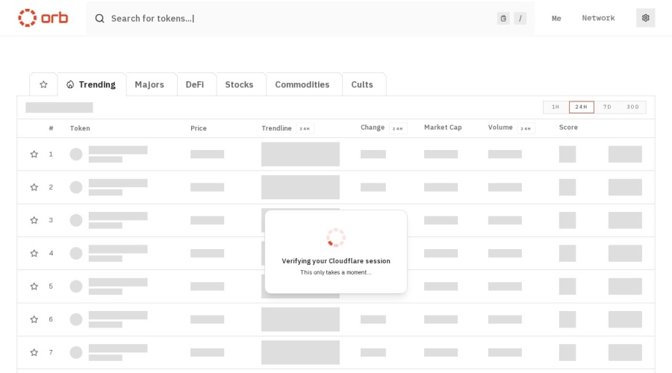Image resolution: width=672 pixels, height=373 pixels.
Task: Open settings gear icon
Action: (645, 18)
